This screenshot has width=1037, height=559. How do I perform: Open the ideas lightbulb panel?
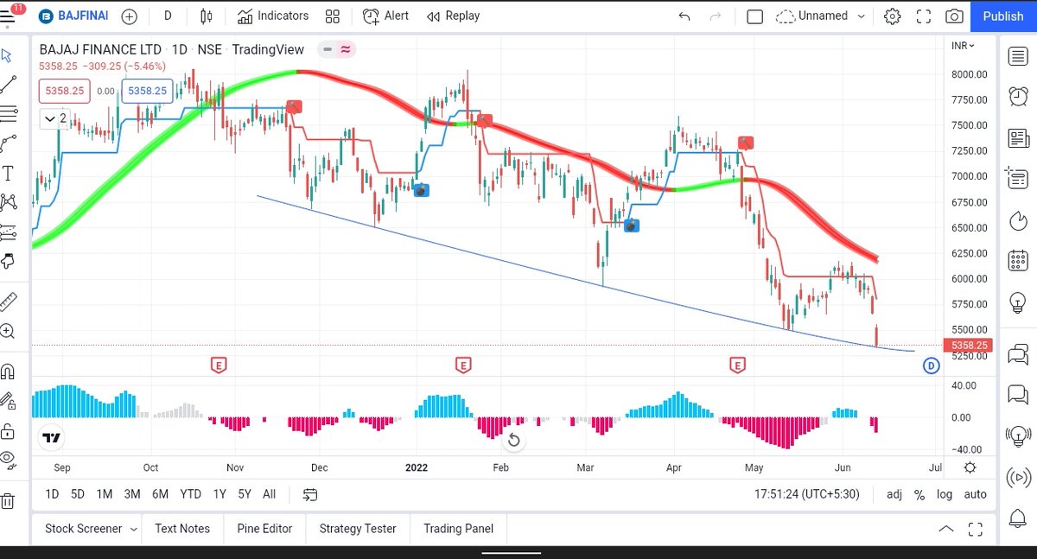(1018, 302)
